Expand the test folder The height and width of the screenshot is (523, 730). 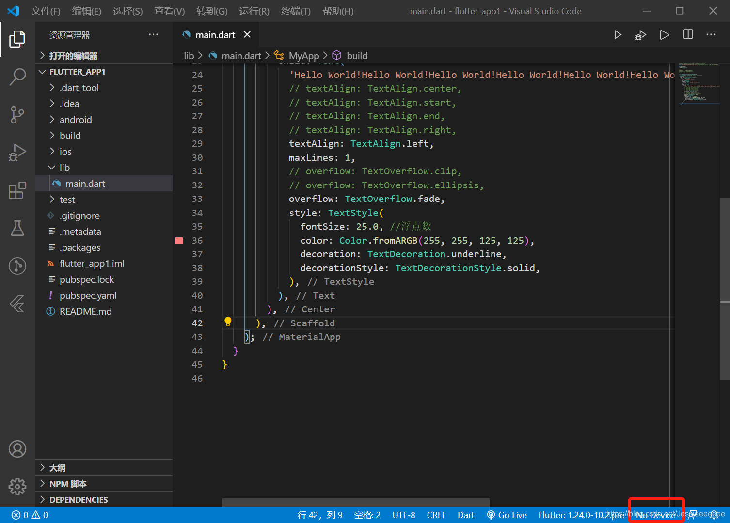pyautogui.click(x=104, y=200)
